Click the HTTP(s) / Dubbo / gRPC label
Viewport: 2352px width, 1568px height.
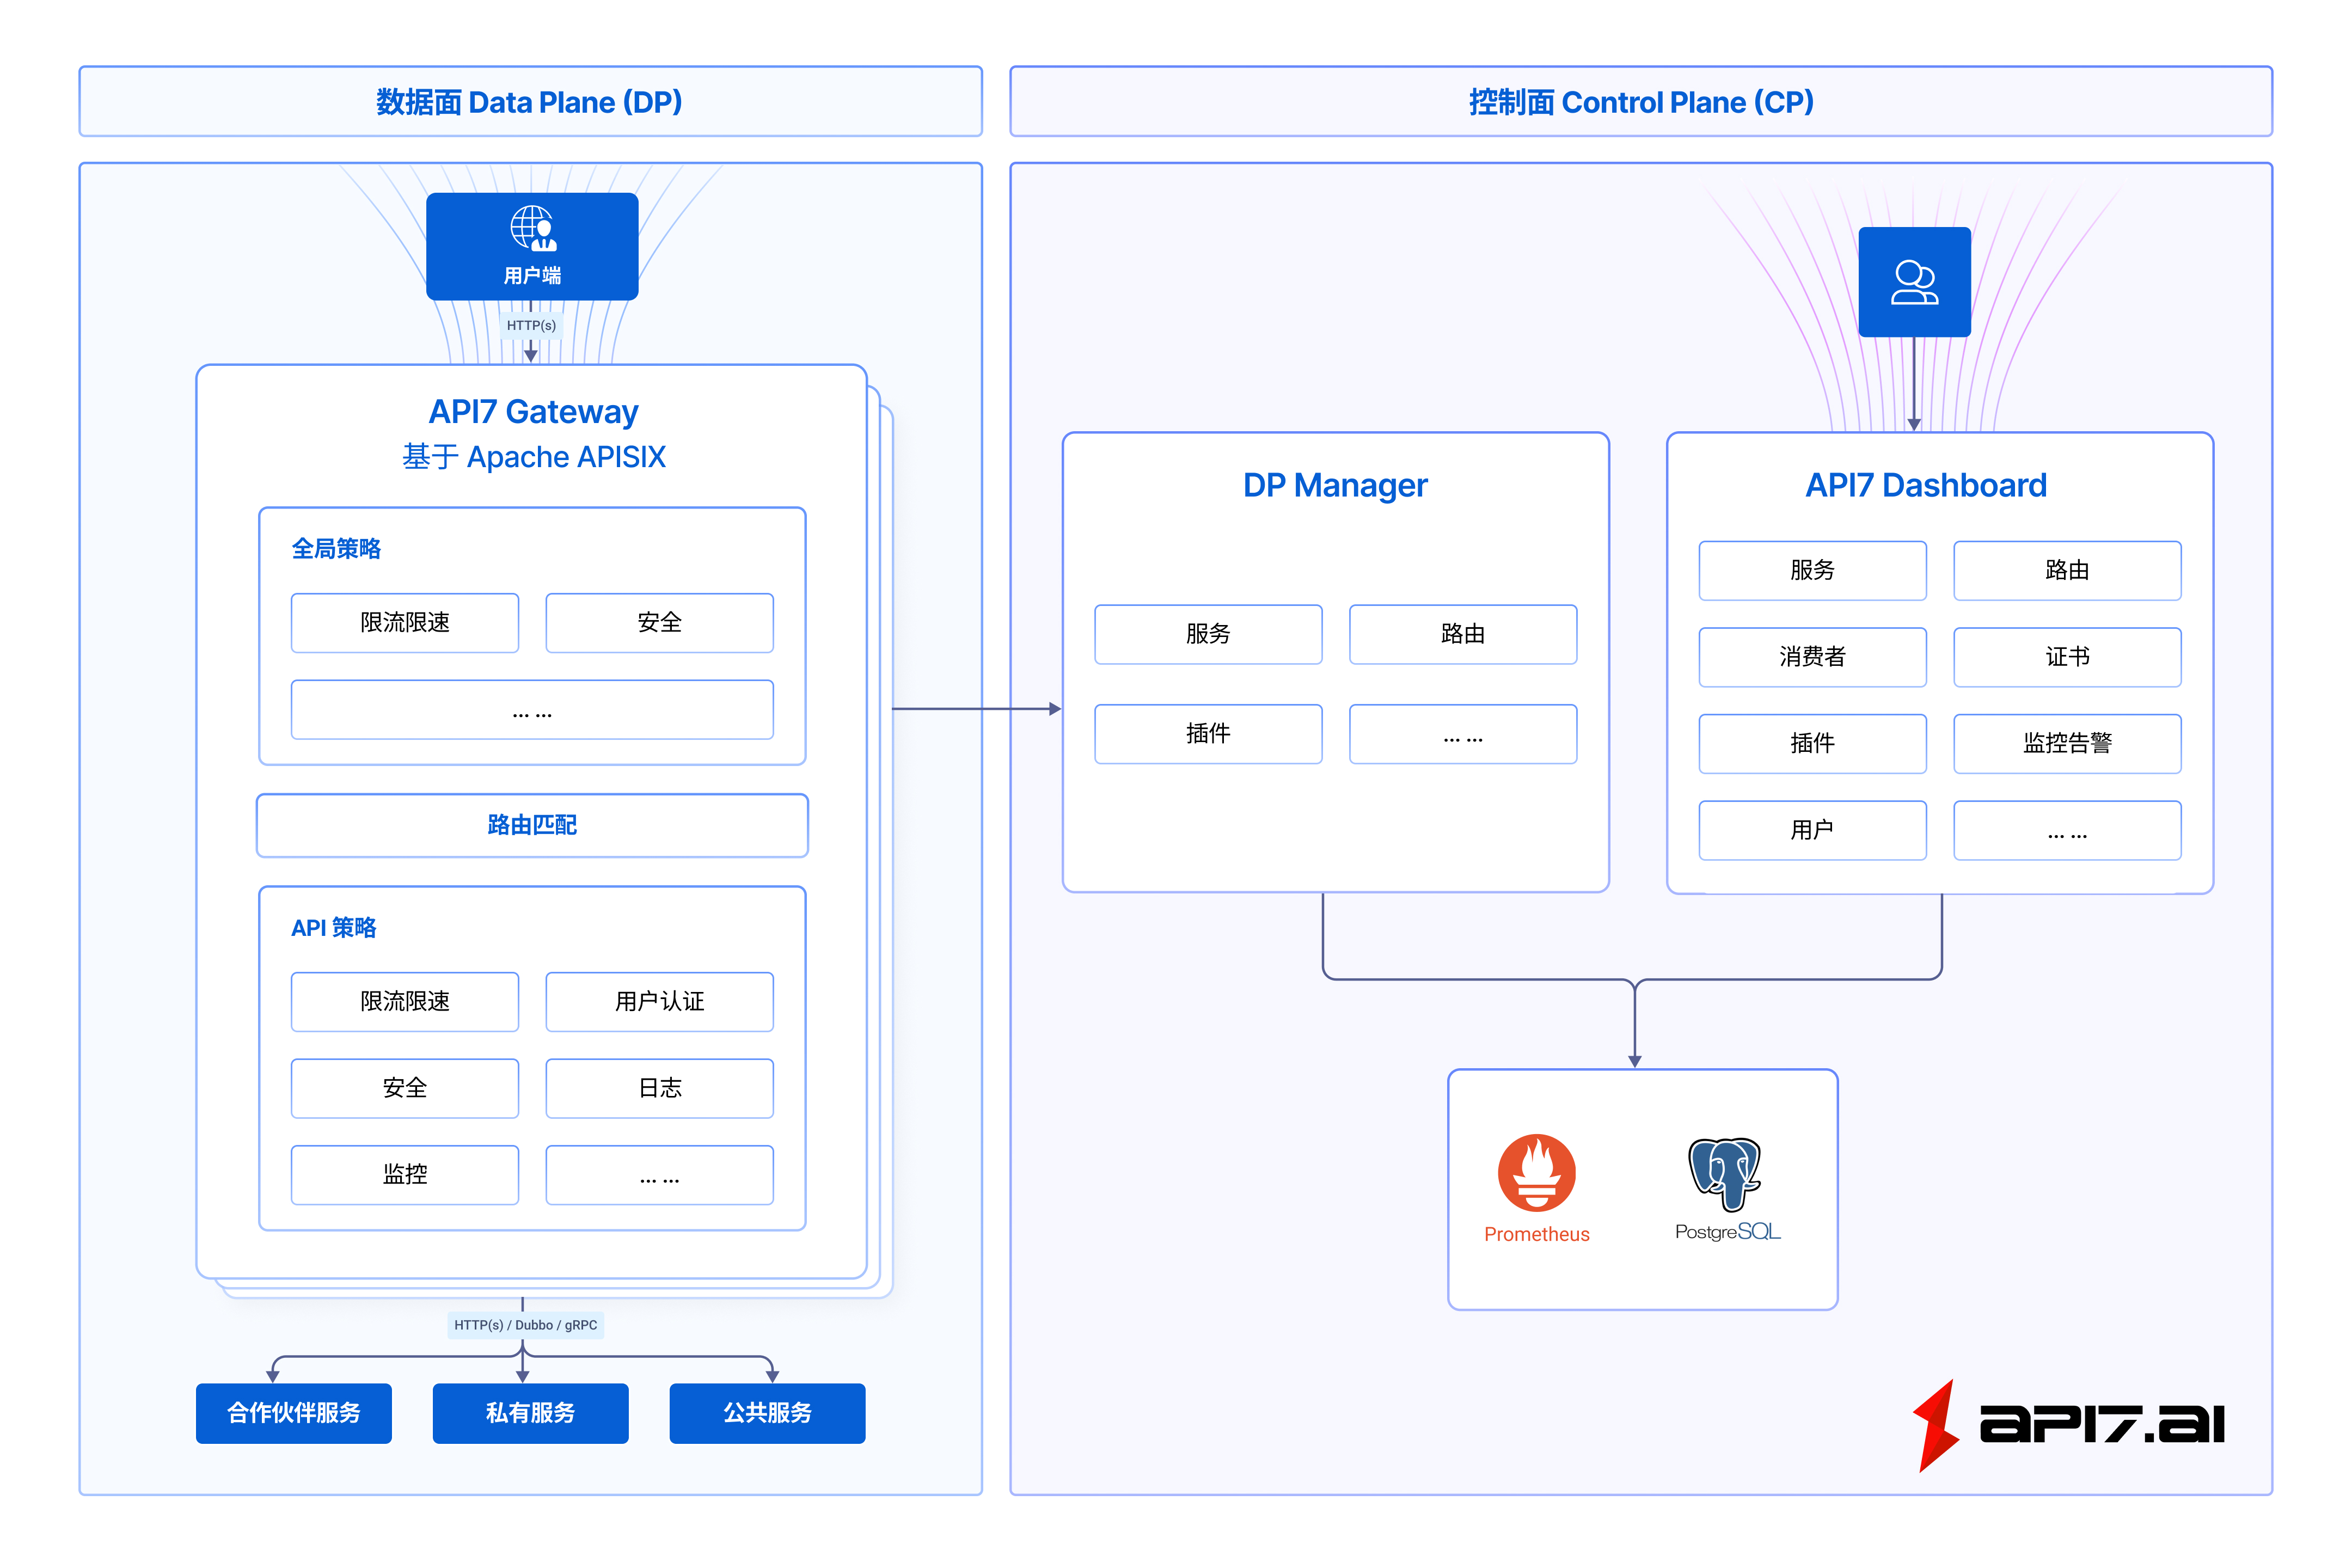click(526, 1325)
